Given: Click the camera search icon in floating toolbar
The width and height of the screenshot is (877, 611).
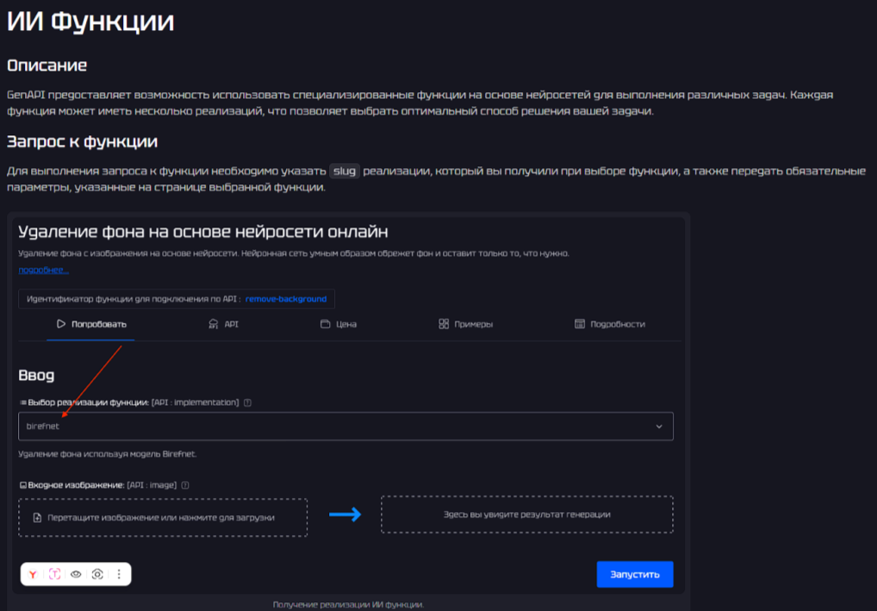Looking at the screenshot, I should [x=97, y=574].
